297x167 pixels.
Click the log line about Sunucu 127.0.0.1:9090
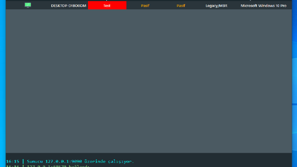tap(70, 161)
